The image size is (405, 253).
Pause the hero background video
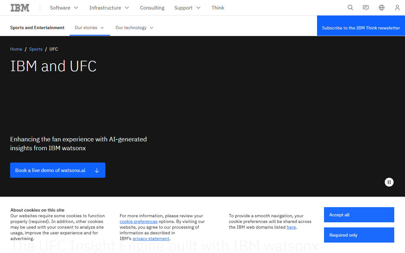(389, 182)
